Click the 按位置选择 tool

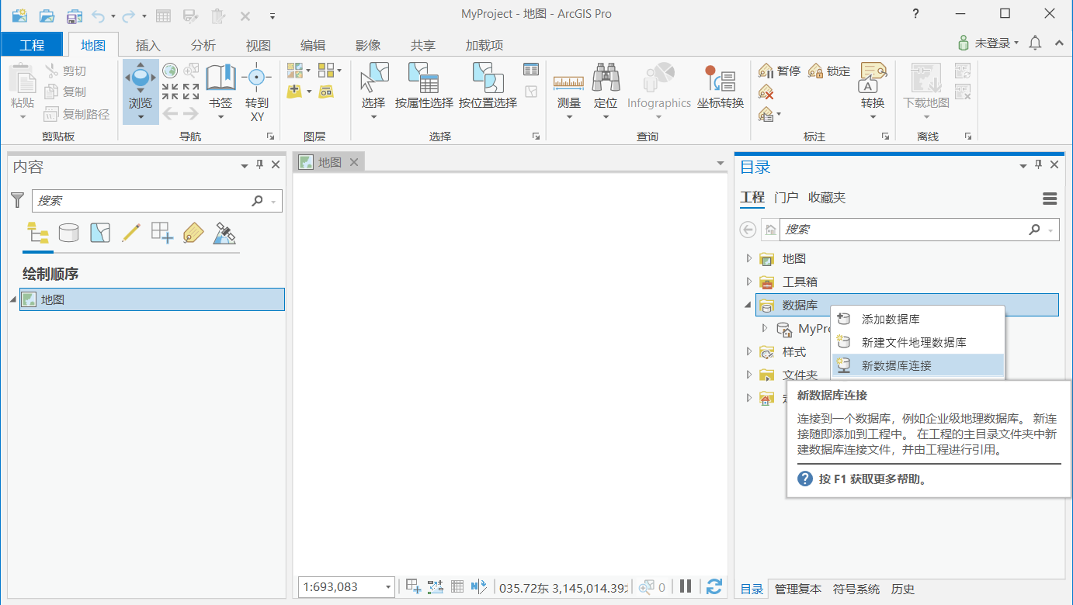click(488, 85)
